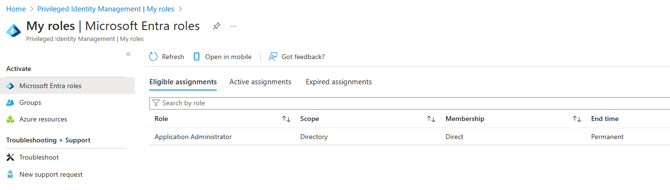Focus the Search by role field
The image size is (670, 190).
(410, 103)
